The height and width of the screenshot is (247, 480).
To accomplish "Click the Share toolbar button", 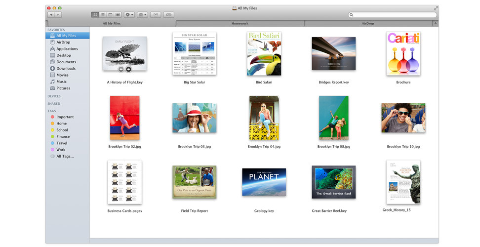I will click(x=156, y=15).
